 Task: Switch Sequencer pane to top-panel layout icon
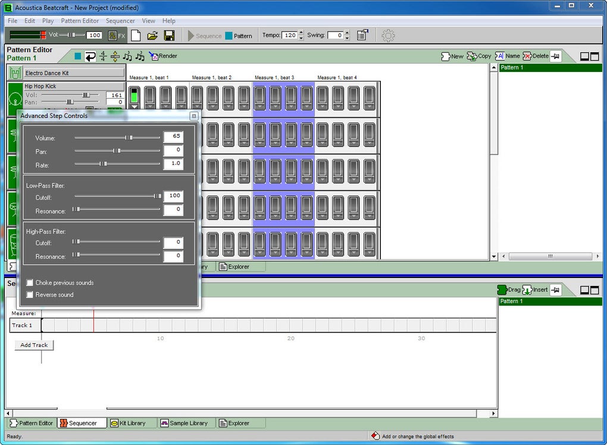coord(595,290)
